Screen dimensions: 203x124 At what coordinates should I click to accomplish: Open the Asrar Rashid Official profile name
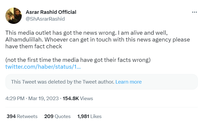pyautogui.click(x=51, y=12)
